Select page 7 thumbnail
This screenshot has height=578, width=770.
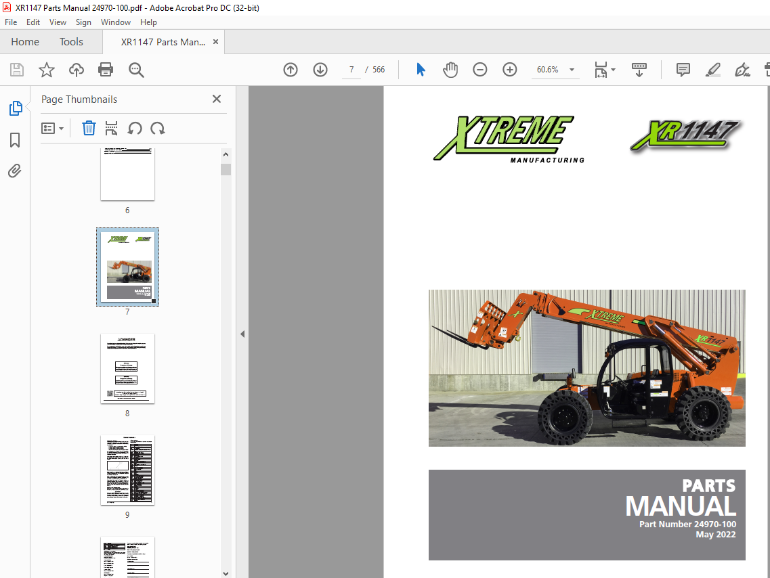pyautogui.click(x=128, y=267)
